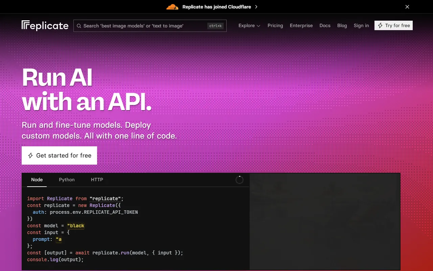The width and height of the screenshot is (433, 271).
Task: Click the dark output image preview
Action: pyautogui.click(x=325, y=222)
